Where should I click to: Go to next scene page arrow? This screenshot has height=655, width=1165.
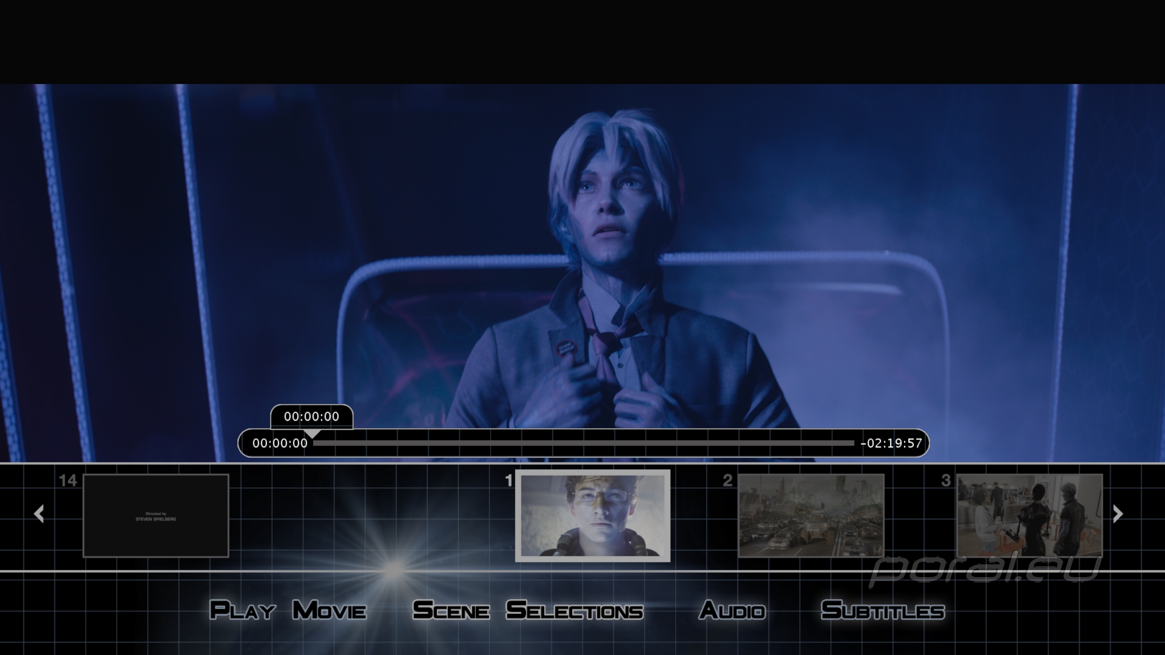tap(1117, 513)
